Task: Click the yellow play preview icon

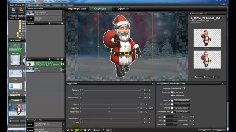Action: coord(72,131)
